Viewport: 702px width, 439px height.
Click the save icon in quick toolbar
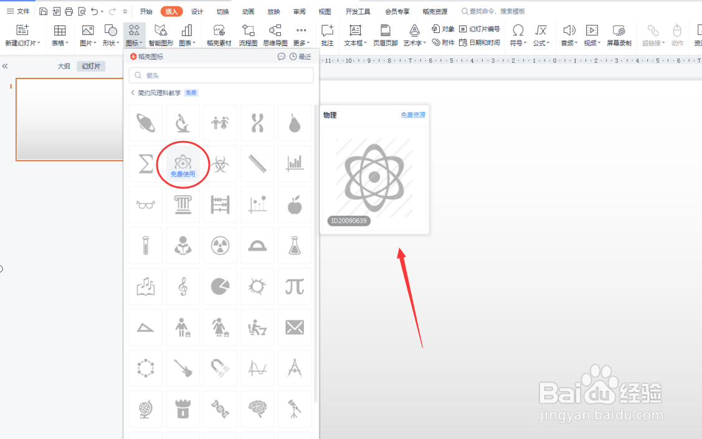(x=43, y=11)
